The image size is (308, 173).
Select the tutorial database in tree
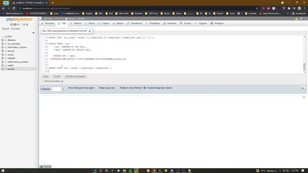[11, 69]
